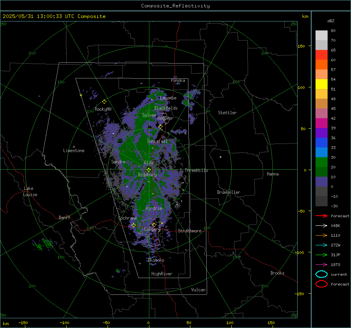Screen dimensions: 351x328
Task: Select the bright green 30 dBZ color swatch
Action: click(321, 162)
